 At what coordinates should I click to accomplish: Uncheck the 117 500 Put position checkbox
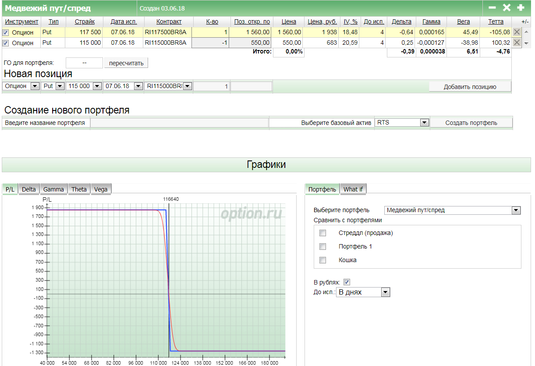click(6, 32)
